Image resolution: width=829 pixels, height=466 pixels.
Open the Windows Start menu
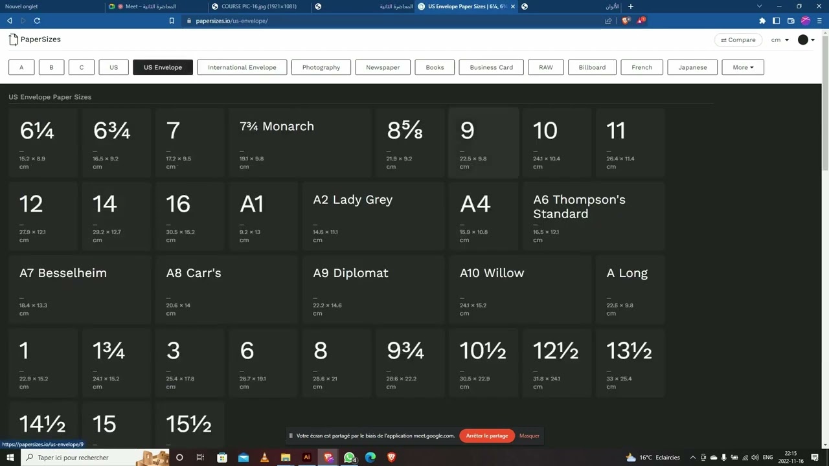click(x=9, y=458)
